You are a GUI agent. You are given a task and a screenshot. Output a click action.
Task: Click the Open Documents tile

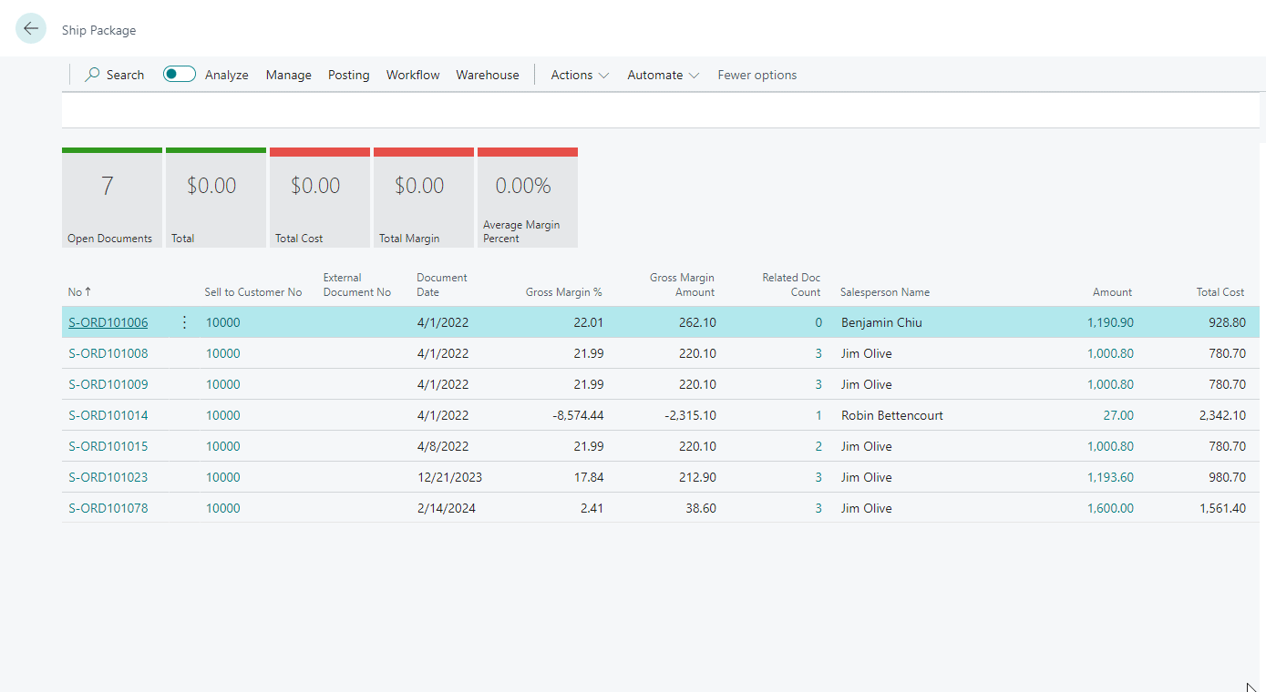[x=112, y=198]
